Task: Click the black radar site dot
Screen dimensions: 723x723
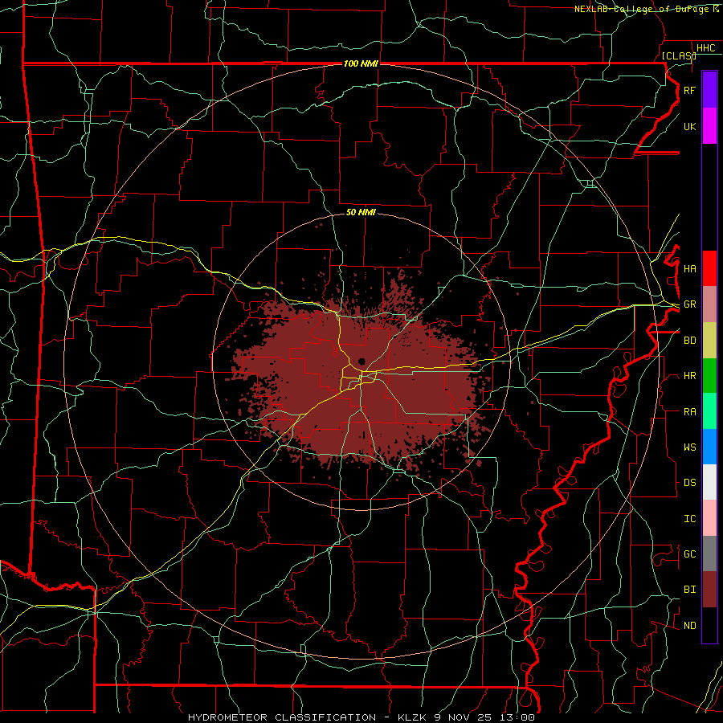Action: tap(362, 361)
